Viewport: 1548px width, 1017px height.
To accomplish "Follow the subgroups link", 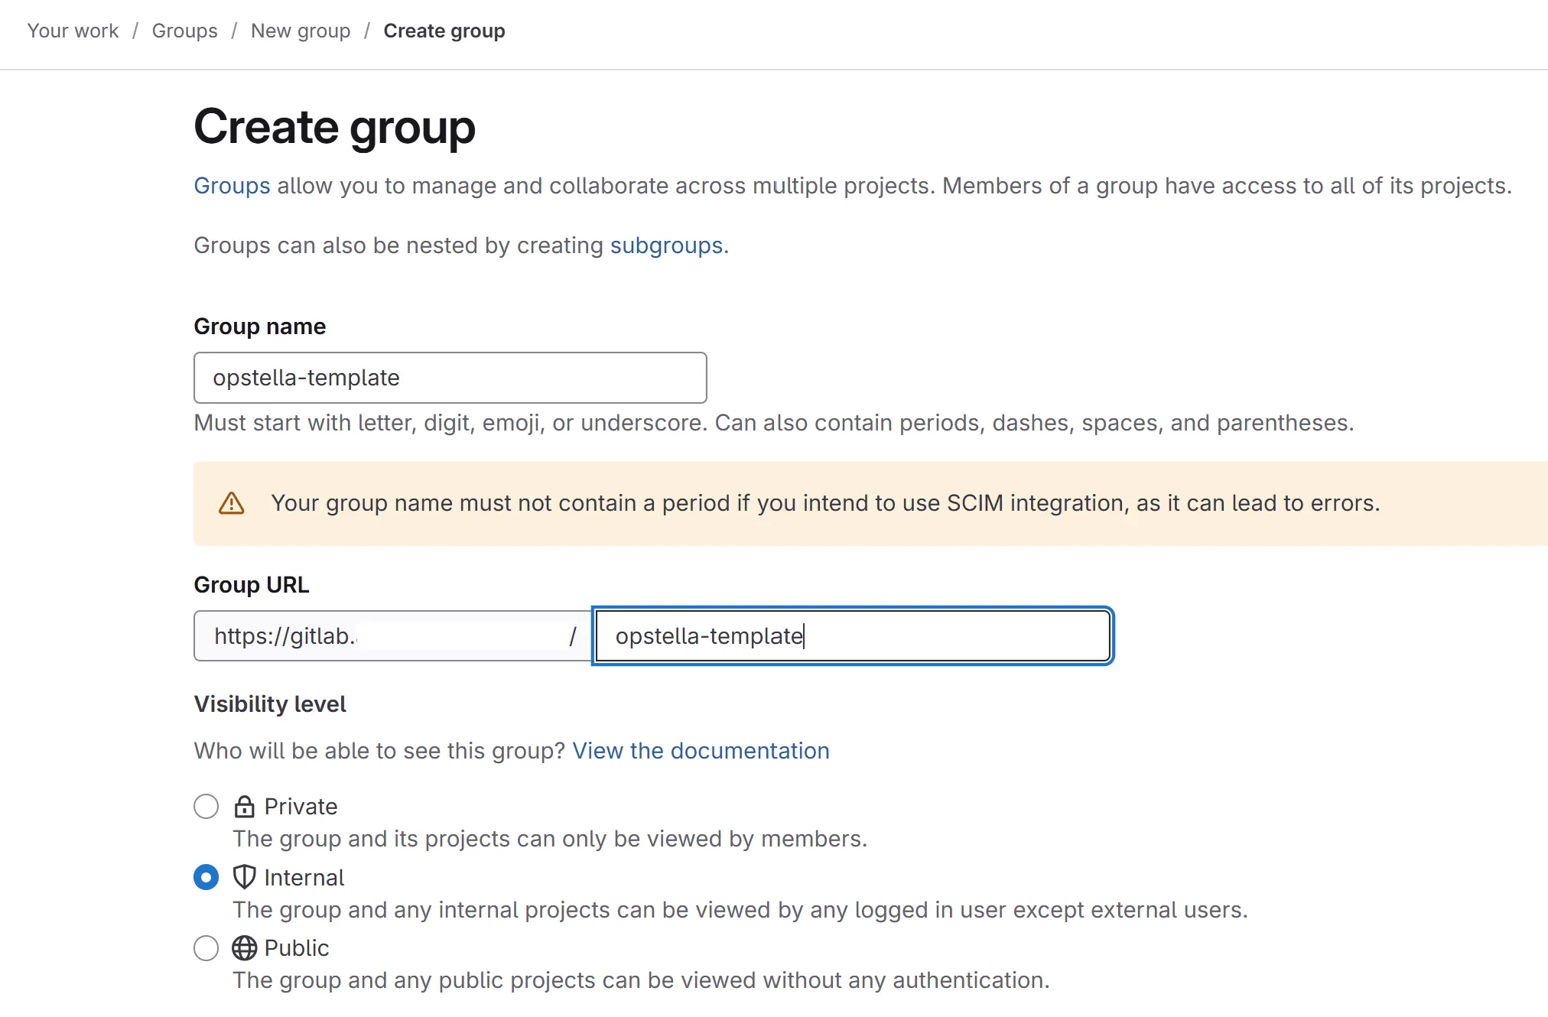I will (x=666, y=245).
